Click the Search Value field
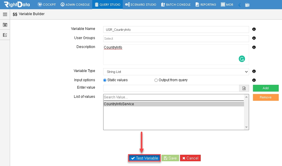The height and width of the screenshot is (166, 282). (173, 97)
